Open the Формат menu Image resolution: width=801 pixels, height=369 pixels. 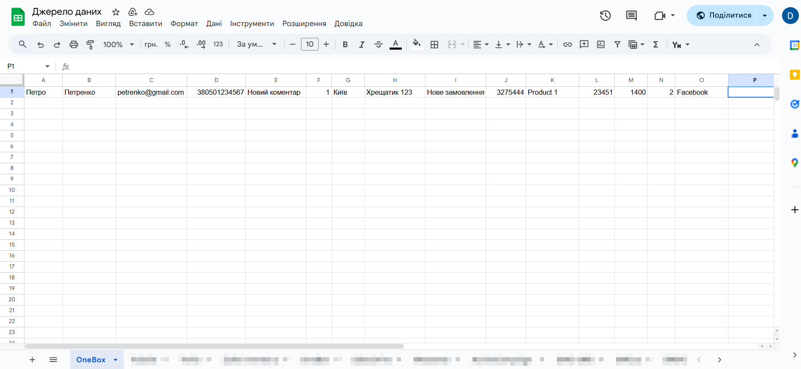click(184, 24)
